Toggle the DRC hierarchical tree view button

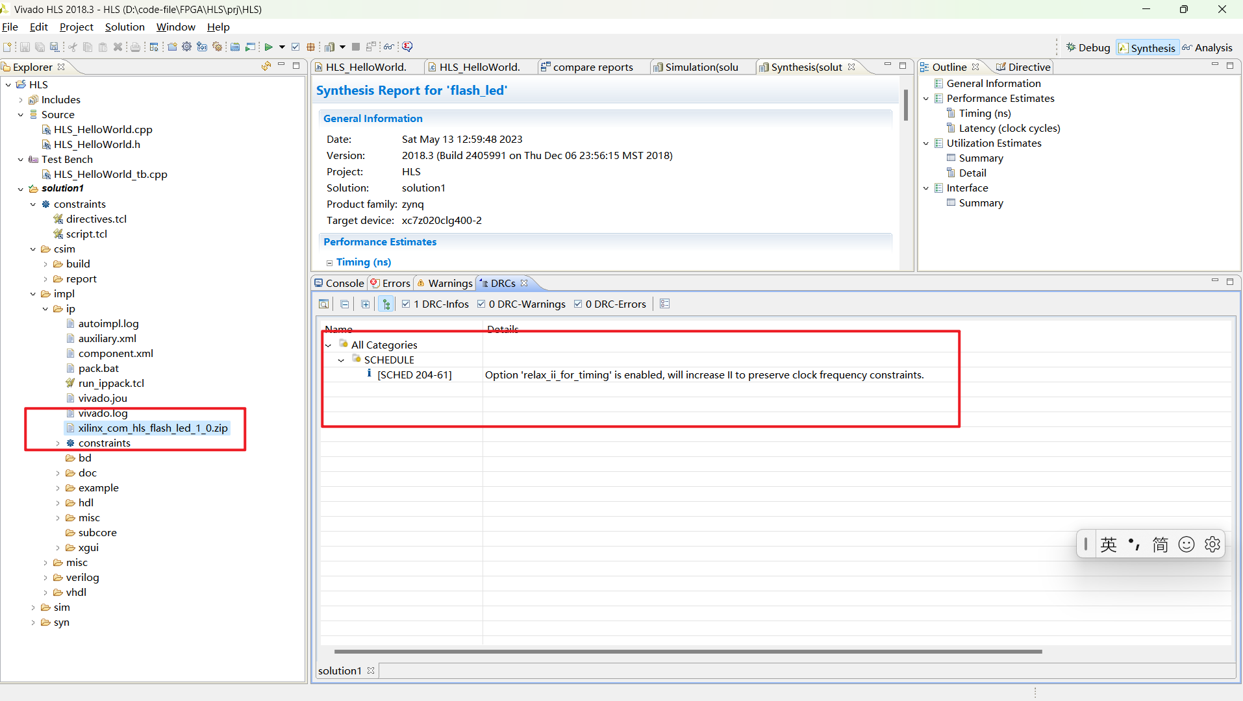coord(386,304)
